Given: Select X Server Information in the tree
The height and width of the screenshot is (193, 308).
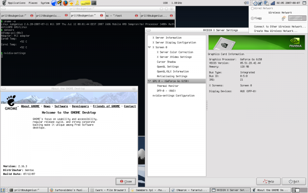Looking at the screenshot, I should (167, 37).
